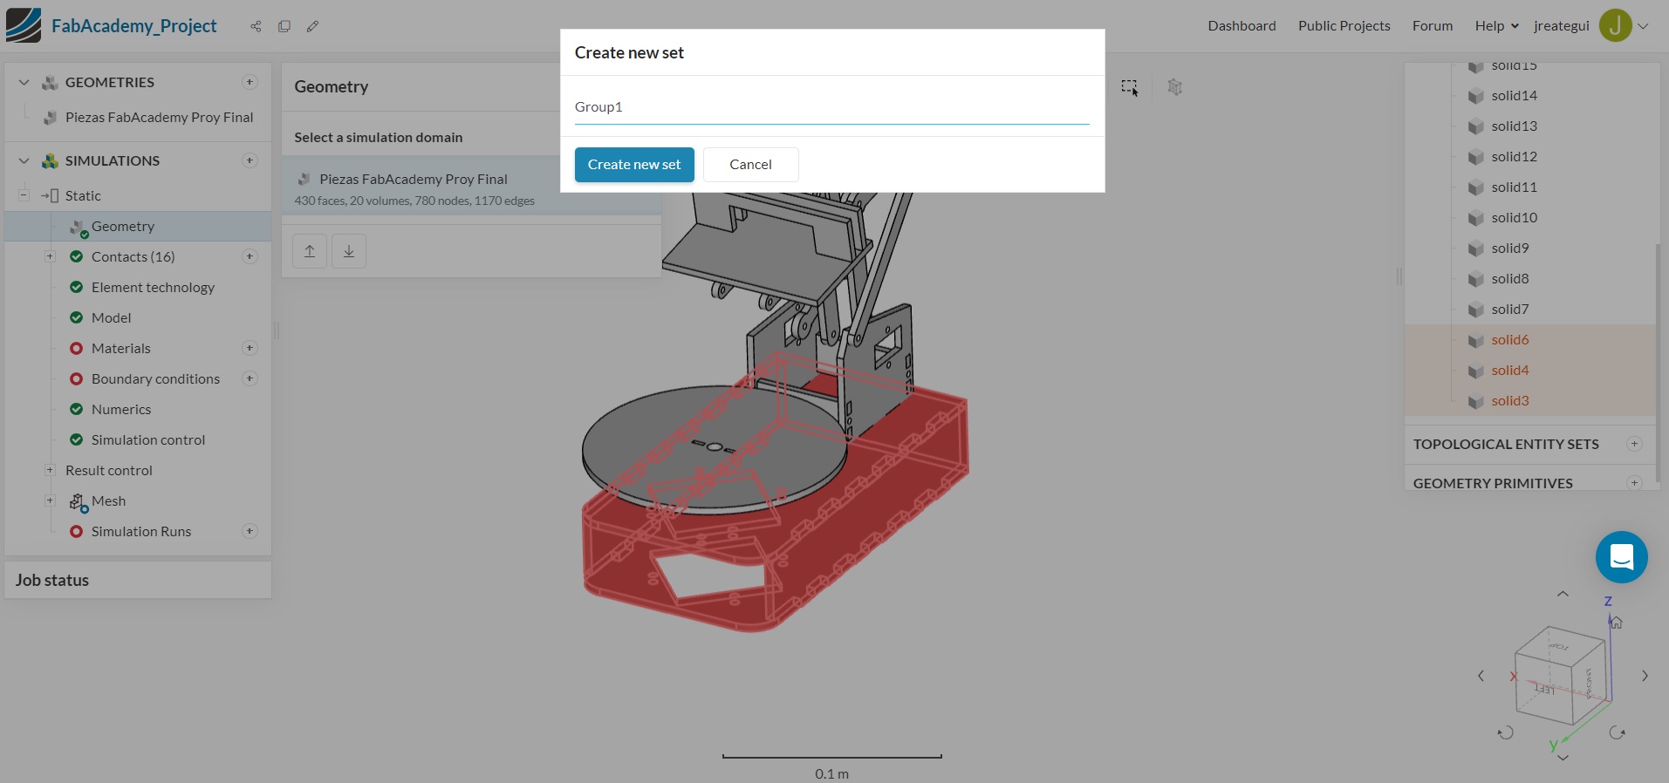Add geometry primitive with plus icon
Viewport: 1669px width, 783px height.
click(x=1634, y=483)
